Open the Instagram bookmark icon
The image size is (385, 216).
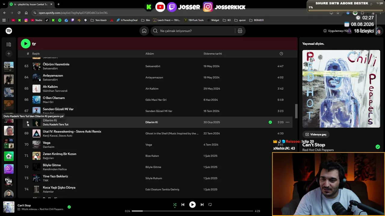coord(26,20)
